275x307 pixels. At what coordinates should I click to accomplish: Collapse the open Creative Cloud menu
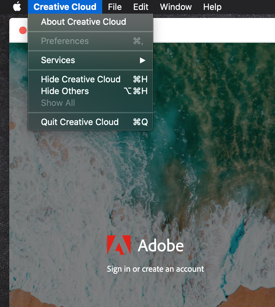click(x=65, y=7)
